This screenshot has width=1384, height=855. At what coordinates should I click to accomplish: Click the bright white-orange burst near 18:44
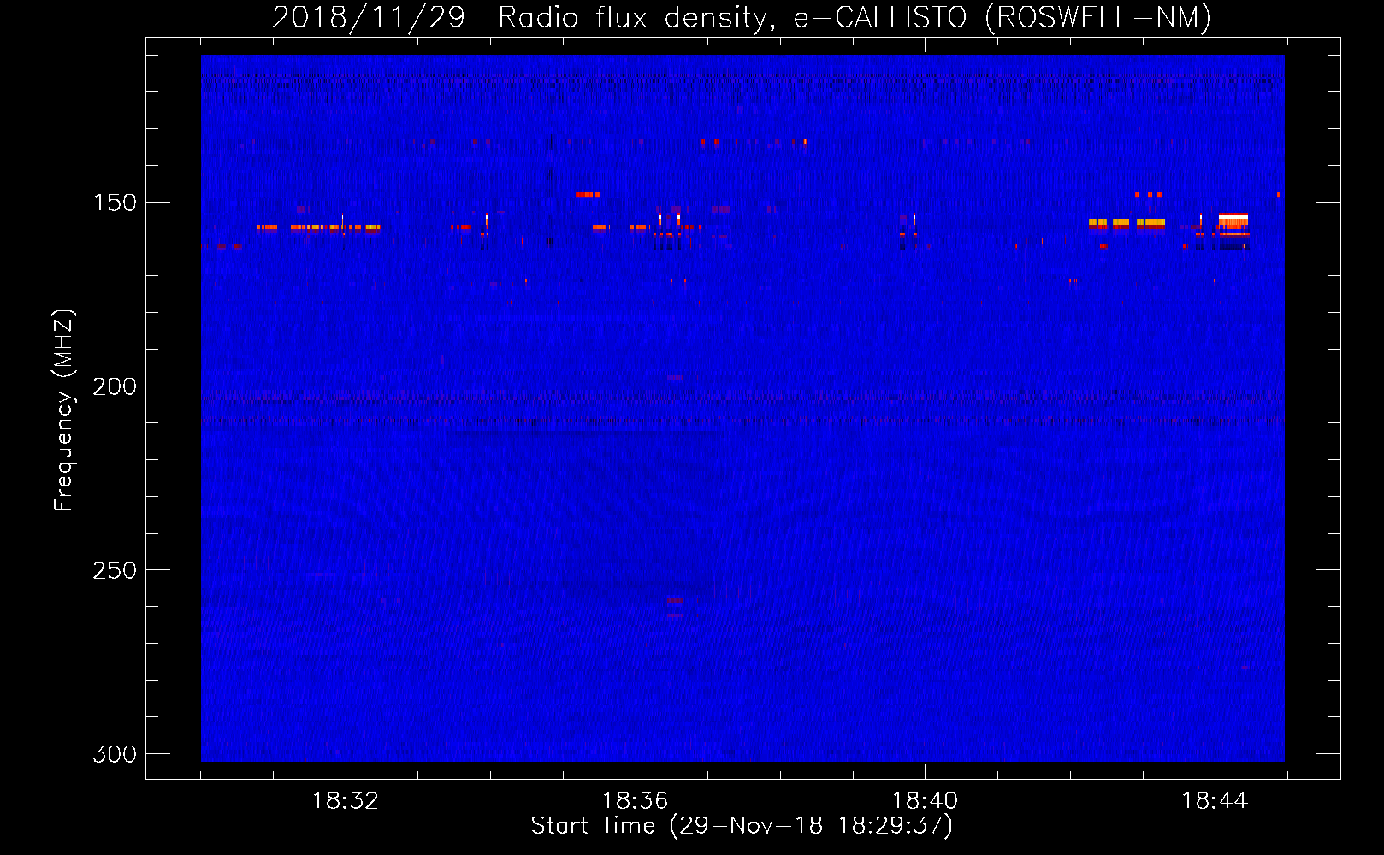pos(1233,221)
